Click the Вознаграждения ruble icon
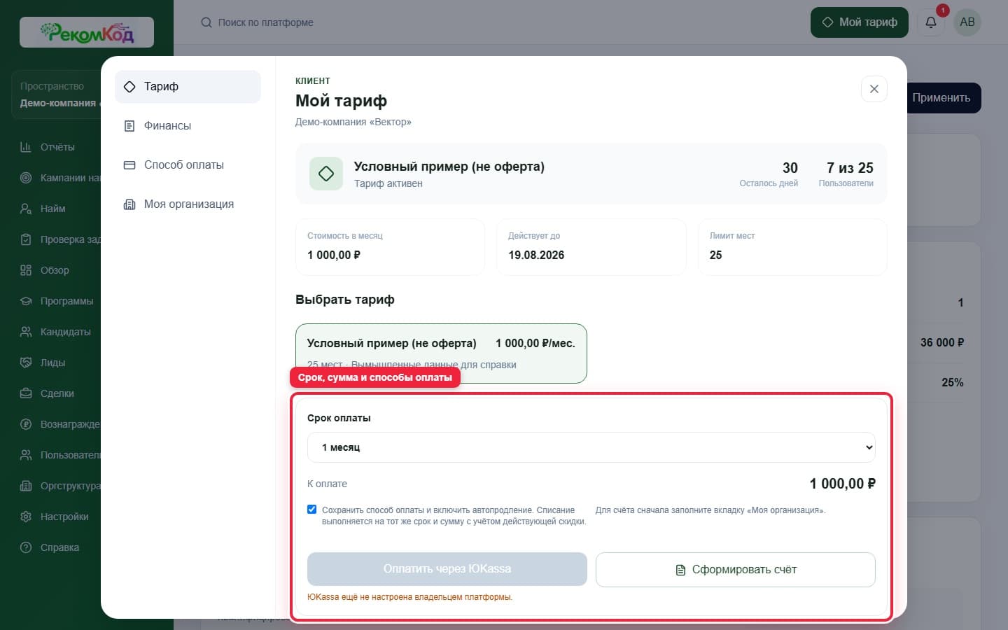 [x=26, y=424]
